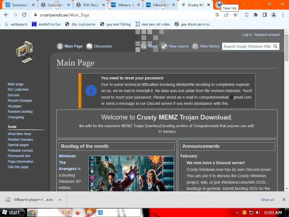Open View history tab

tap(206, 46)
